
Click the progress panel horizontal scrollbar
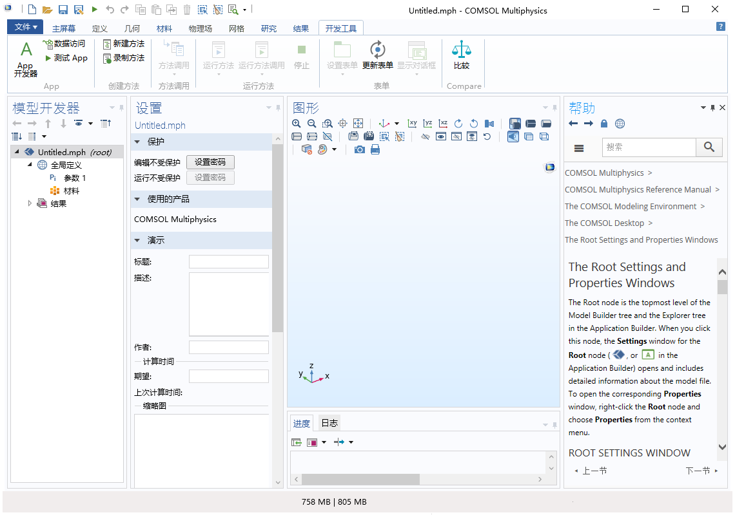(x=360, y=479)
